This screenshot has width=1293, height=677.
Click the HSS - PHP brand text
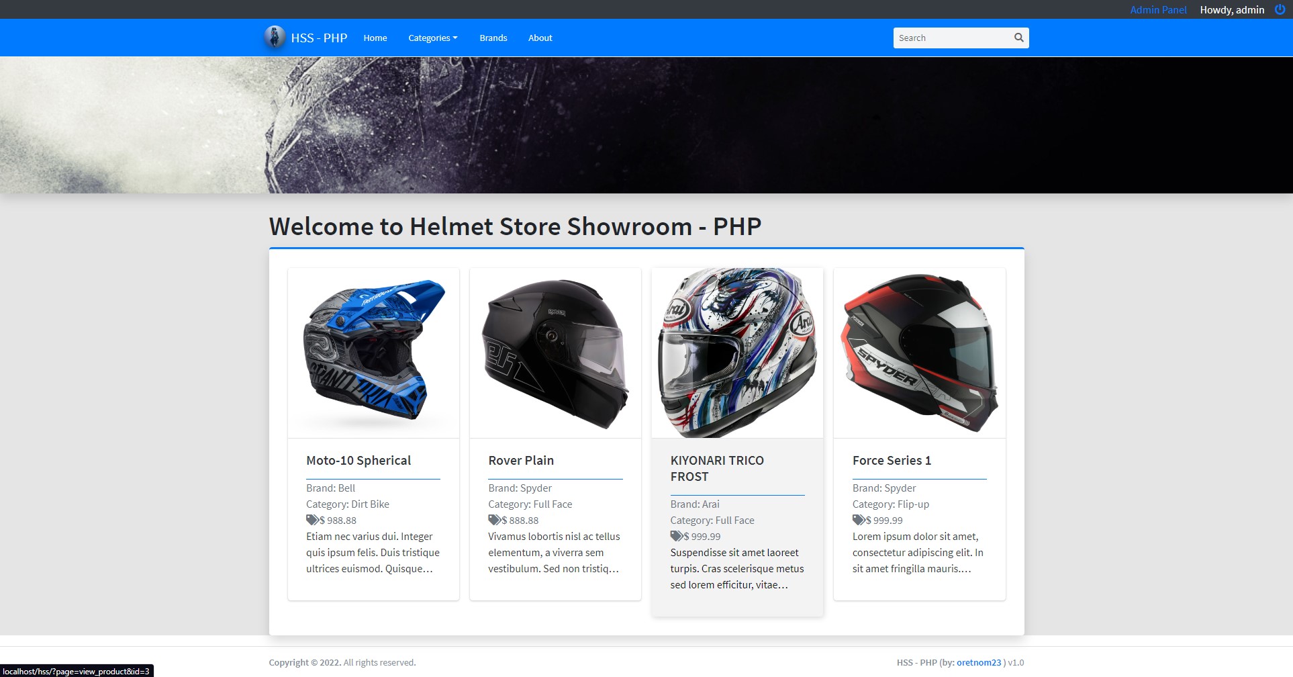coord(319,38)
